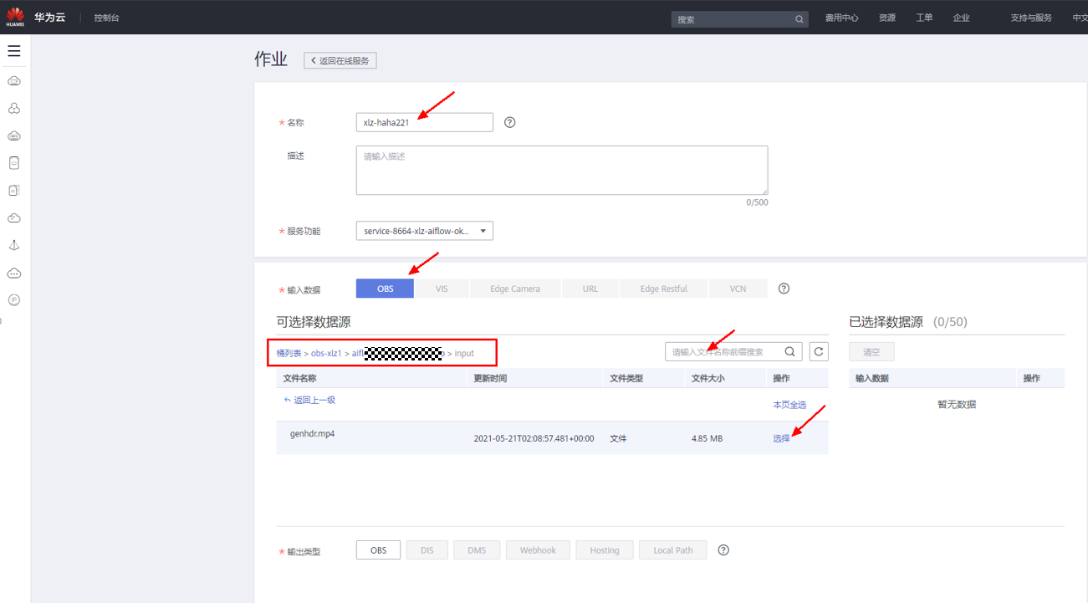Open the pyramid-shaped sidebar icon
1088x603 pixels.
14,246
